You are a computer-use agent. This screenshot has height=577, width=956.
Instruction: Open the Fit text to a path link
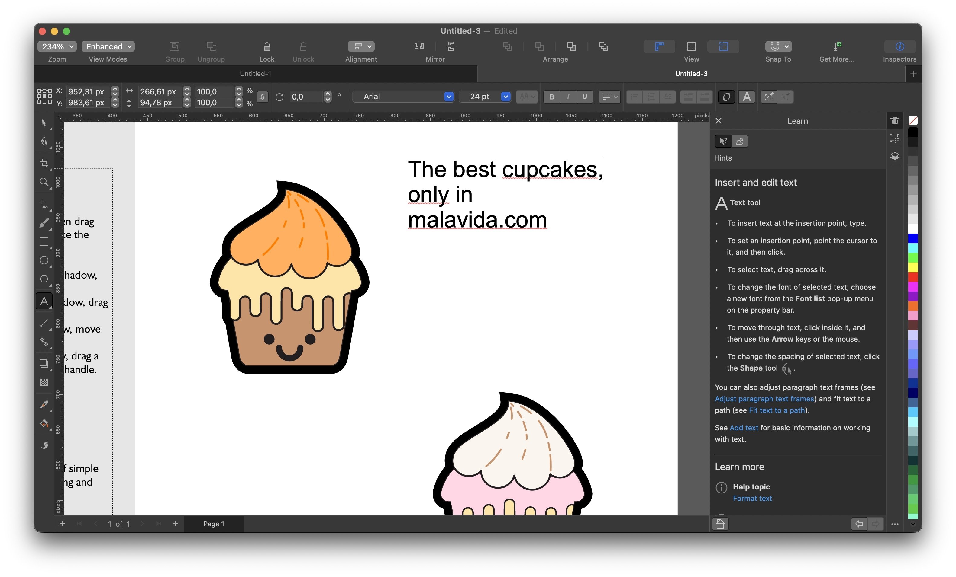(x=776, y=410)
